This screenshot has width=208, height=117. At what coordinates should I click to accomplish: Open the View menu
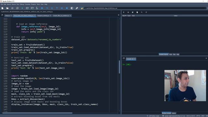[x=42, y=4]
